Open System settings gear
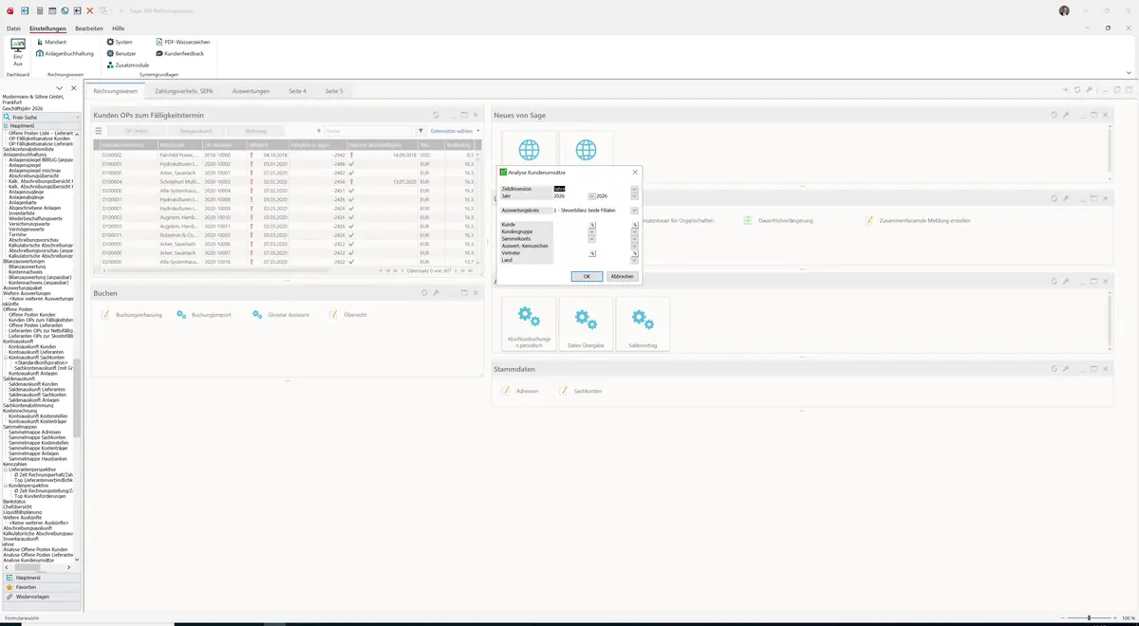Screen dimensions: 1139x626 (120, 42)
